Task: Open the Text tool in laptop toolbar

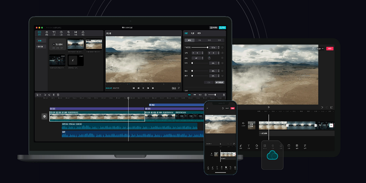Action: (54, 33)
